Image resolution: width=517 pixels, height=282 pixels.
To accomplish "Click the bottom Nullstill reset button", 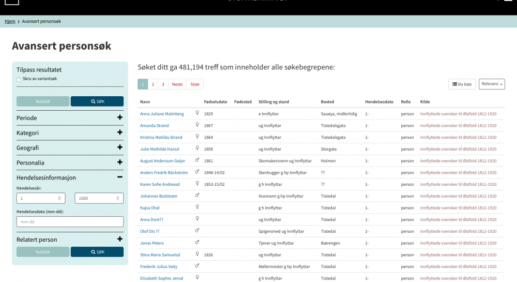I will point(43,251).
